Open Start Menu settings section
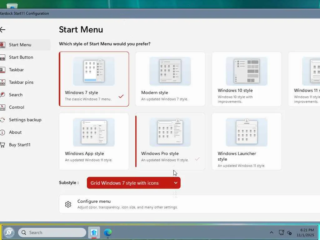The width and height of the screenshot is (320, 240). (25, 45)
